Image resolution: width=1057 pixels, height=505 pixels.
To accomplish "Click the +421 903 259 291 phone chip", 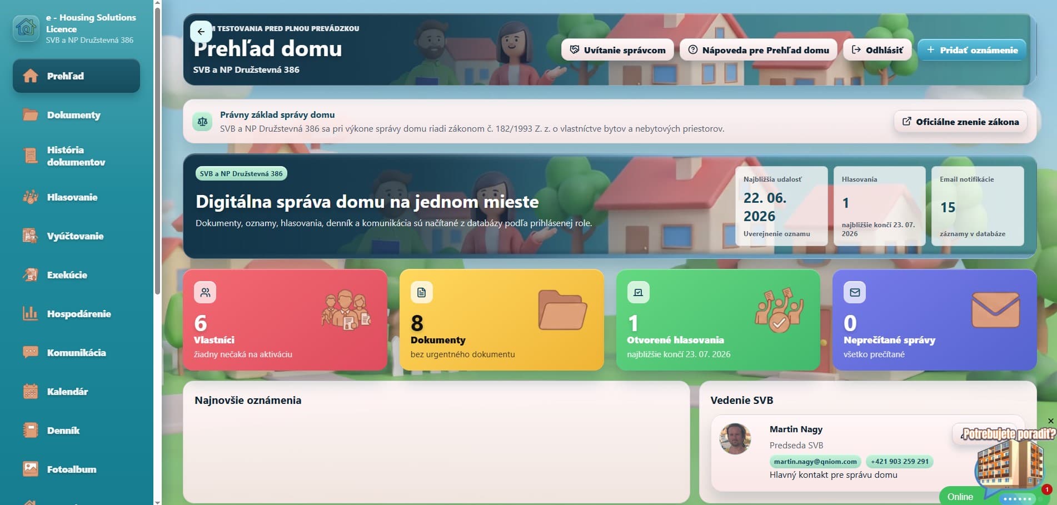I will [900, 462].
